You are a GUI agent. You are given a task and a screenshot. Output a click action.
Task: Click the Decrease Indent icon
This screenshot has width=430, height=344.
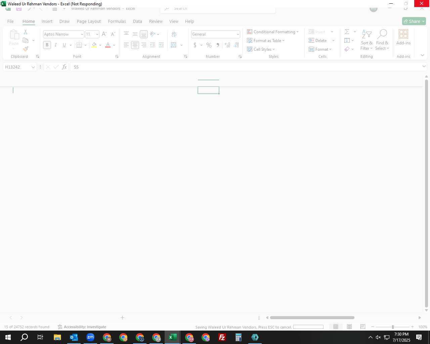(153, 45)
